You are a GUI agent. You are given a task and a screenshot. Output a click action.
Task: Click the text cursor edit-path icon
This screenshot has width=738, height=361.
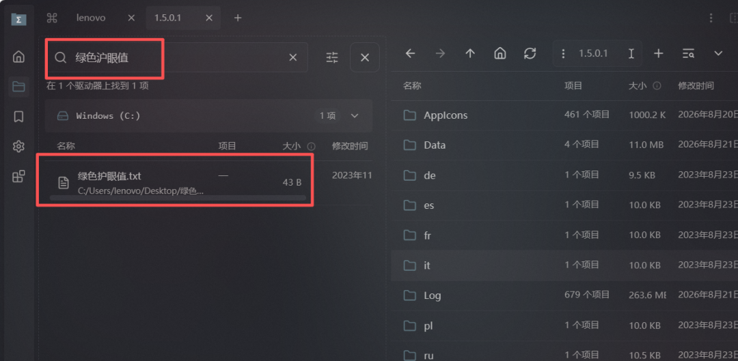pyautogui.click(x=631, y=54)
